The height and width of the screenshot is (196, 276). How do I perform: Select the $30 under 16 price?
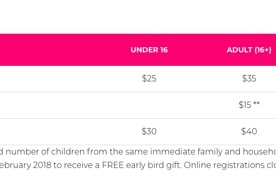pyautogui.click(x=149, y=131)
